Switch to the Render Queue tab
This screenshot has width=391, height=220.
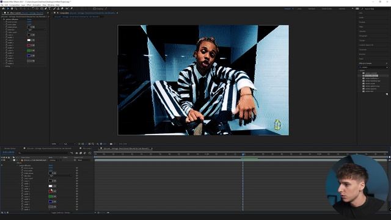point(10,148)
